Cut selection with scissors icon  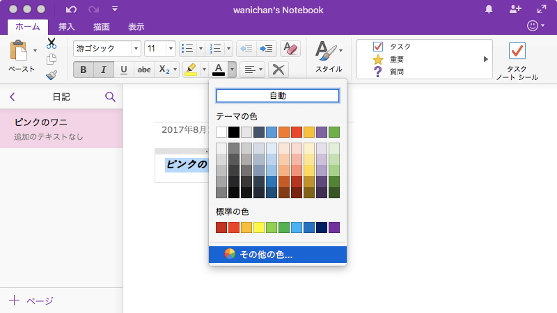52,43
